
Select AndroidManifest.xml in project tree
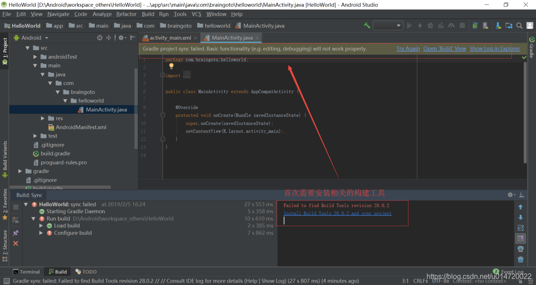tap(77, 127)
